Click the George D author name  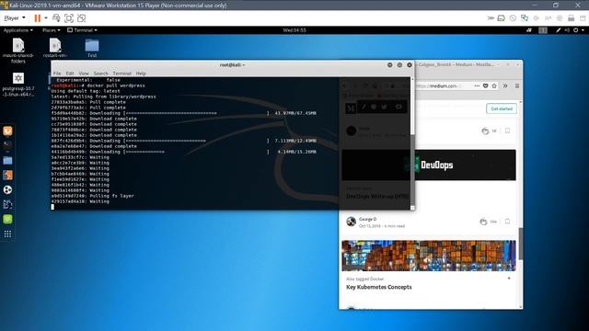(367, 219)
